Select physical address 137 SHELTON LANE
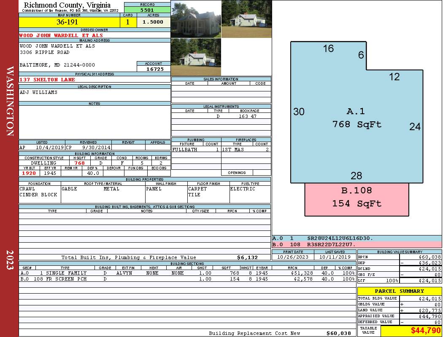 [x=47, y=80]
